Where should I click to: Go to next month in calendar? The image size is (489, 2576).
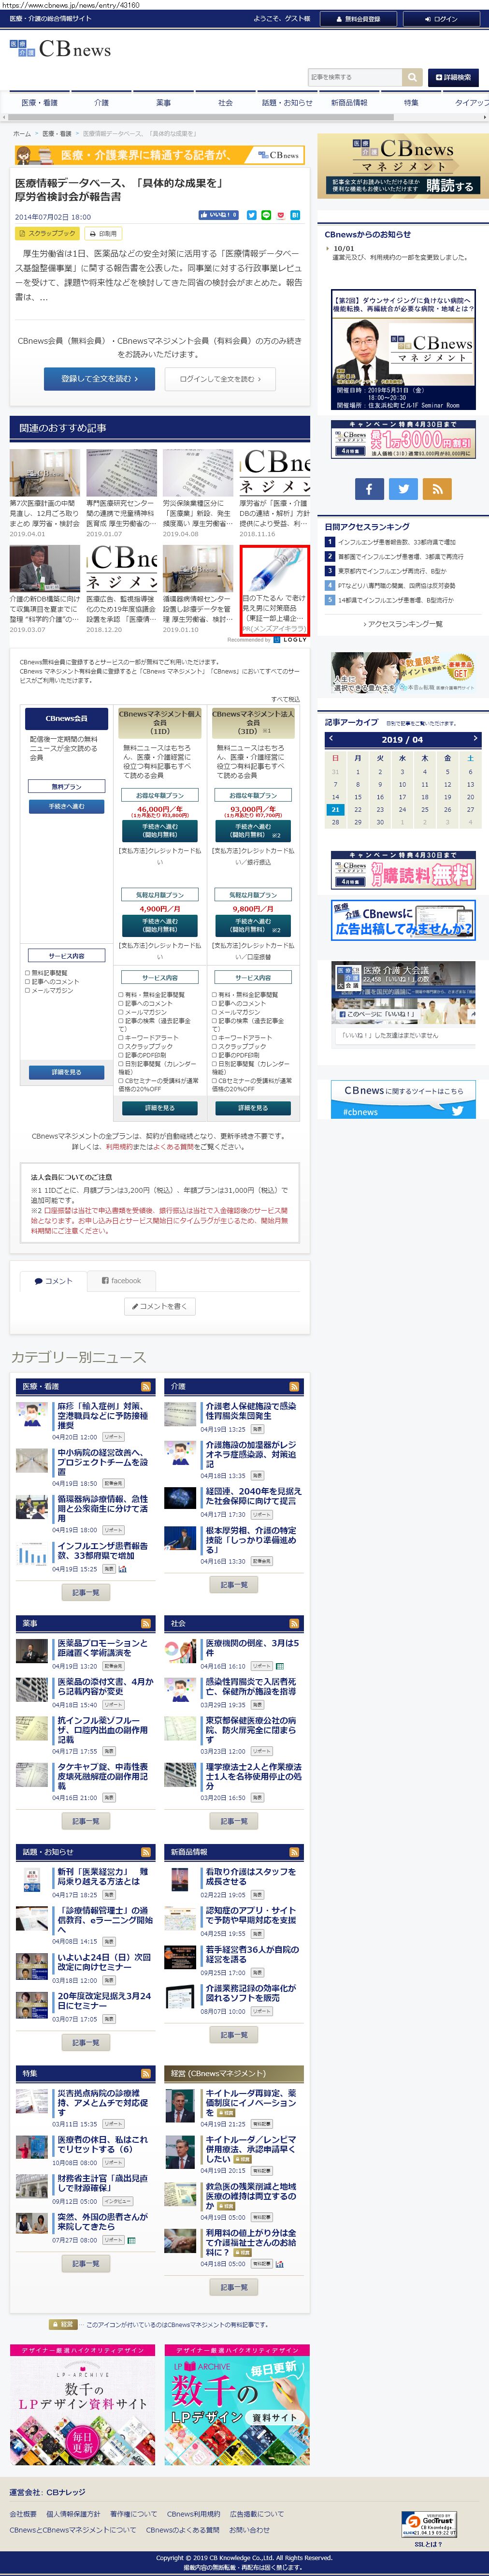click(x=475, y=739)
